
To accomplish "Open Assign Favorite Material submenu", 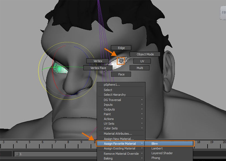I will click(121, 144).
